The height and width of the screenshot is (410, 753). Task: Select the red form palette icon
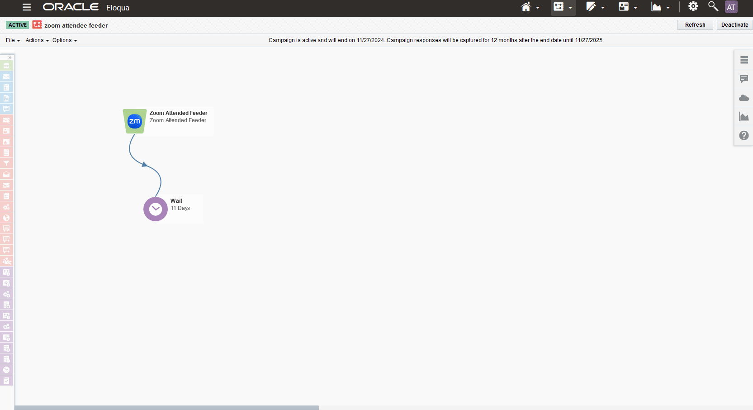6,196
